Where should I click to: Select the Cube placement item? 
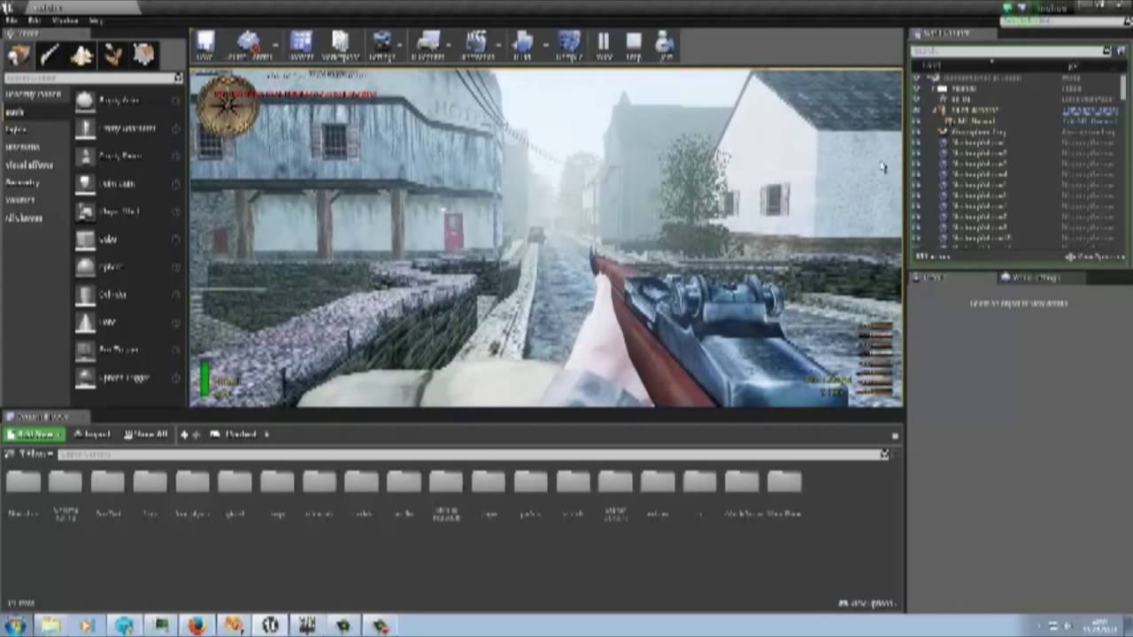point(128,239)
